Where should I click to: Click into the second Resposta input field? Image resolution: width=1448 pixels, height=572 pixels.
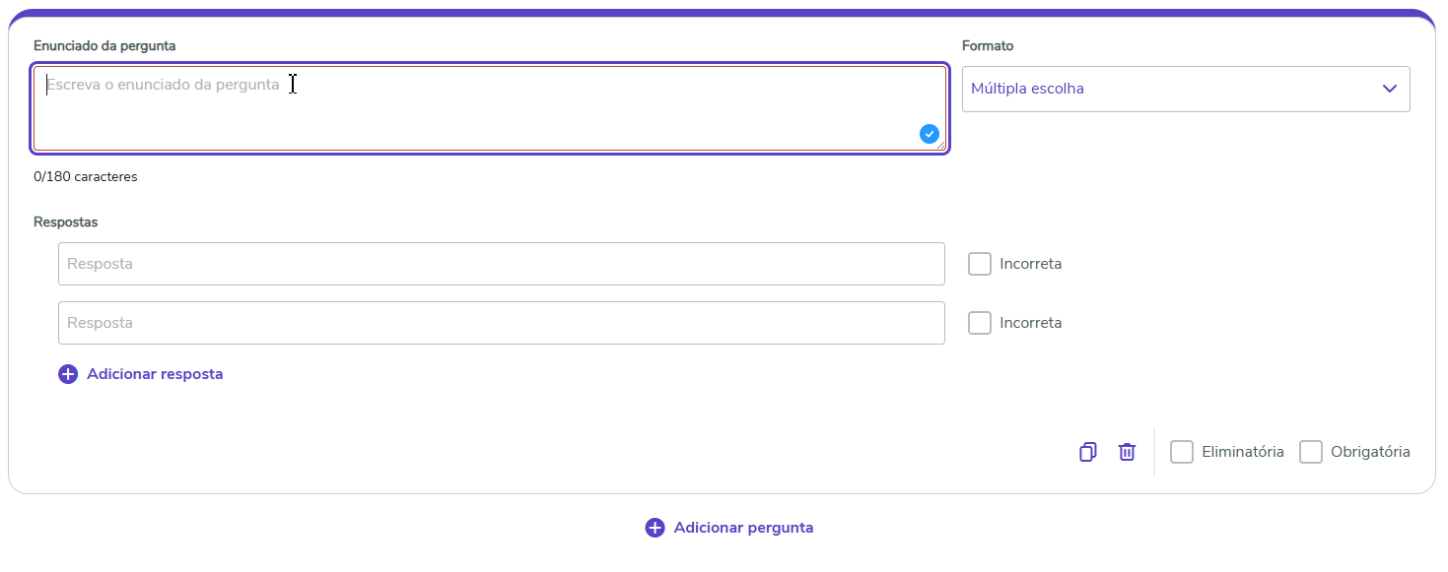501,323
